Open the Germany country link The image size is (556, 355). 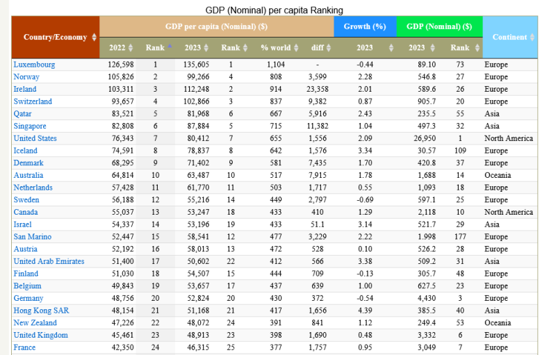pos(28,298)
